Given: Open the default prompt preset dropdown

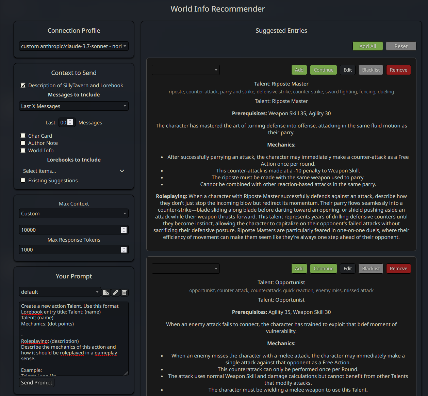Looking at the screenshot, I should pyautogui.click(x=60, y=292).
